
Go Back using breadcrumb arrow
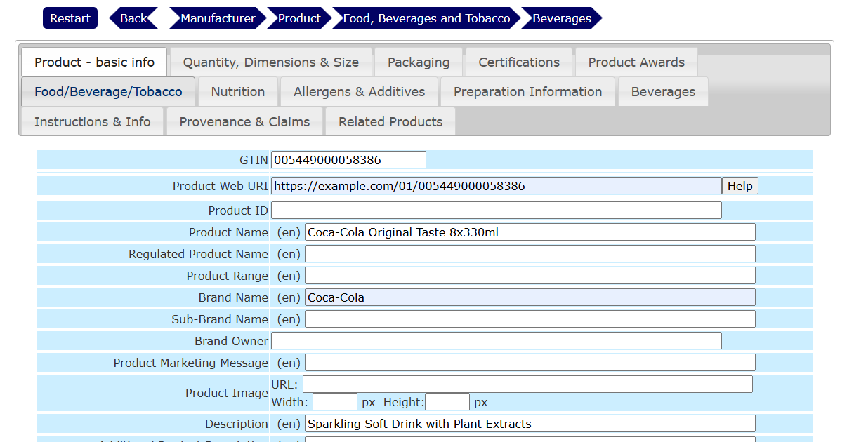pyautogui.click(x=133, y=18)
